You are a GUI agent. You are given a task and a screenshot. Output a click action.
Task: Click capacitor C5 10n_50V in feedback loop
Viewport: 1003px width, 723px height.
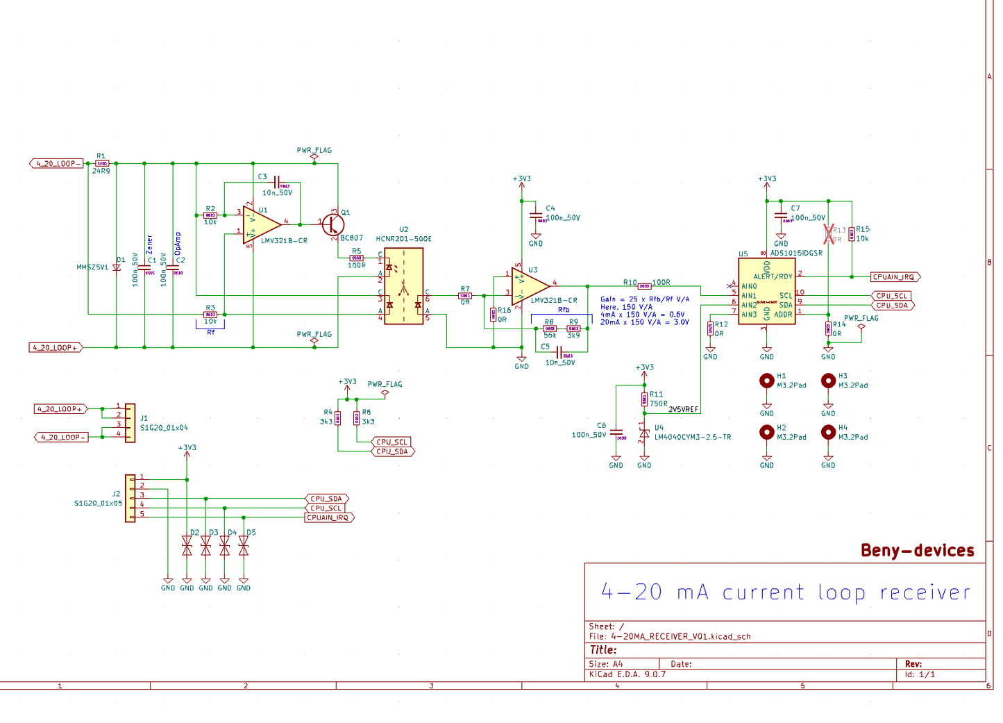pyautogui.click(x=559, y=353)
